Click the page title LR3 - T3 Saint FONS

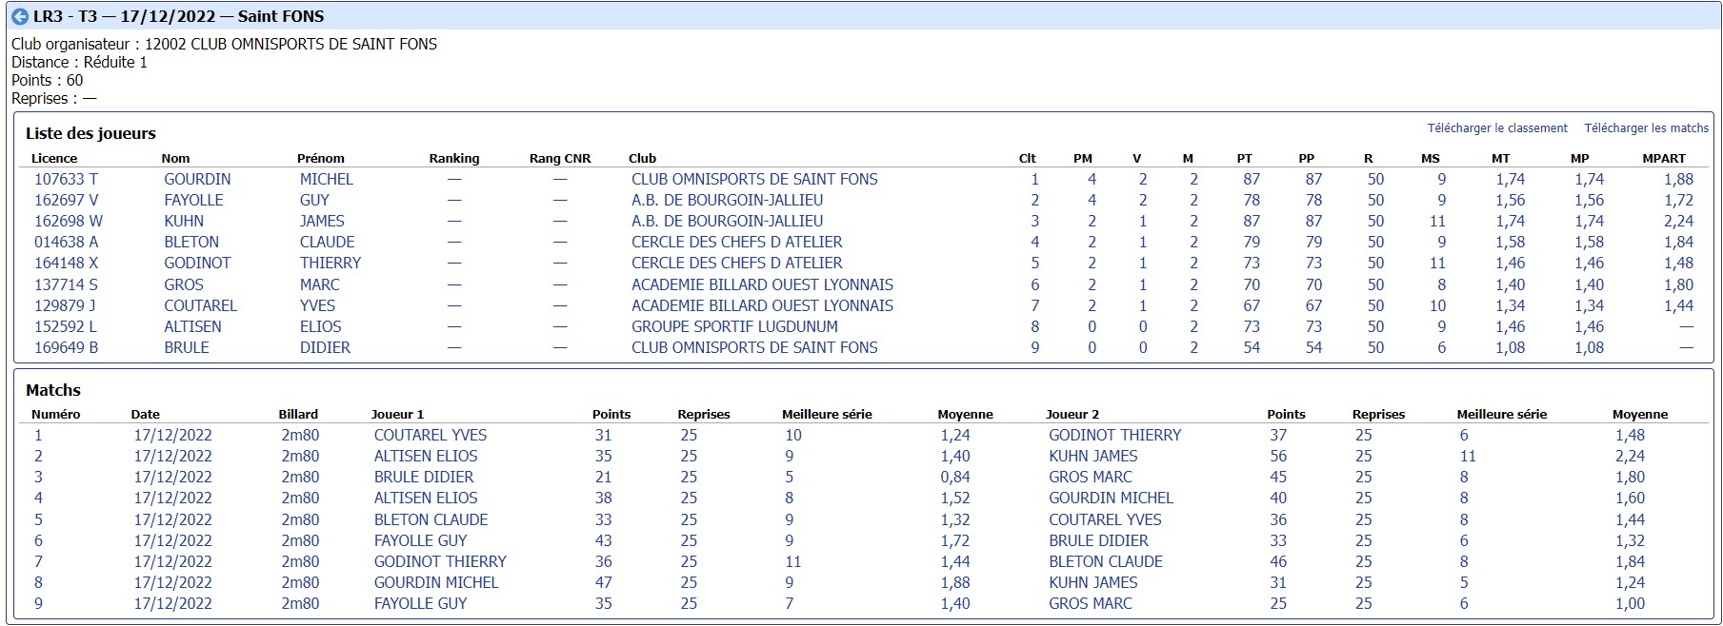click(178, 17)
